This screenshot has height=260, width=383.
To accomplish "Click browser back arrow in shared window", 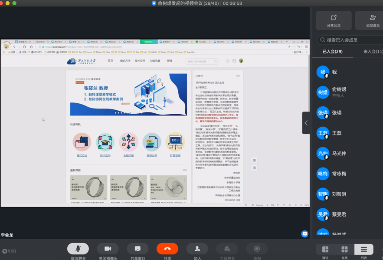I will tap(14, 47).
